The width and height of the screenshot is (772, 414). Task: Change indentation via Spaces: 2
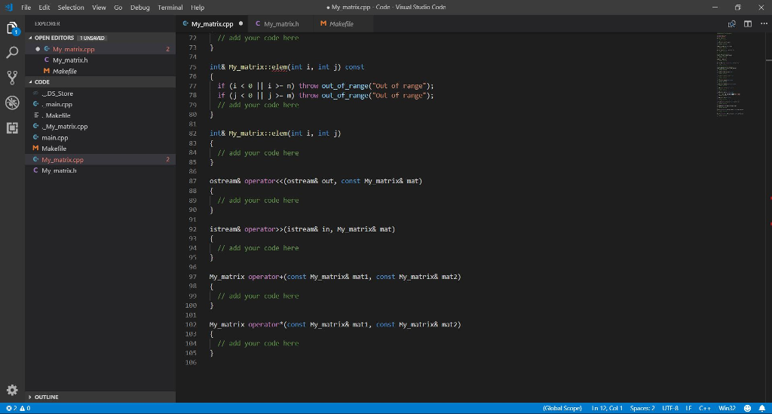[642, 408]
